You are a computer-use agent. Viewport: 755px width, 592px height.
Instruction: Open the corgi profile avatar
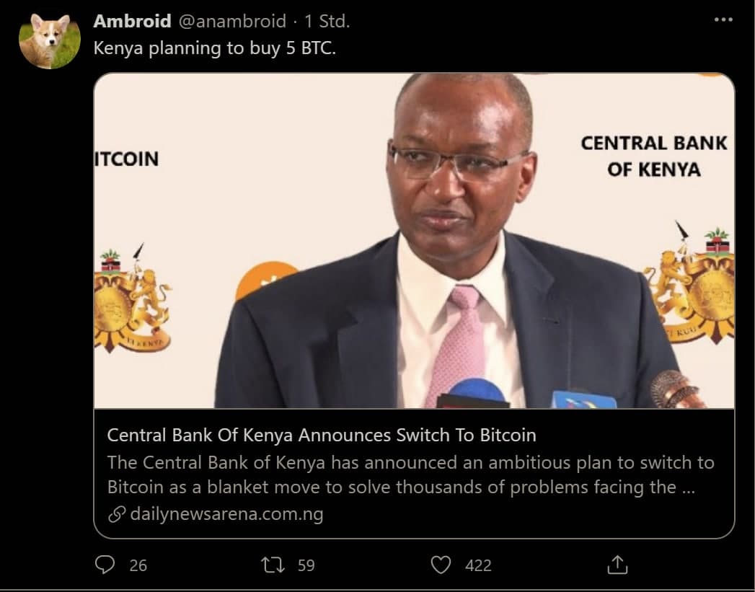(x=50, y=40)
